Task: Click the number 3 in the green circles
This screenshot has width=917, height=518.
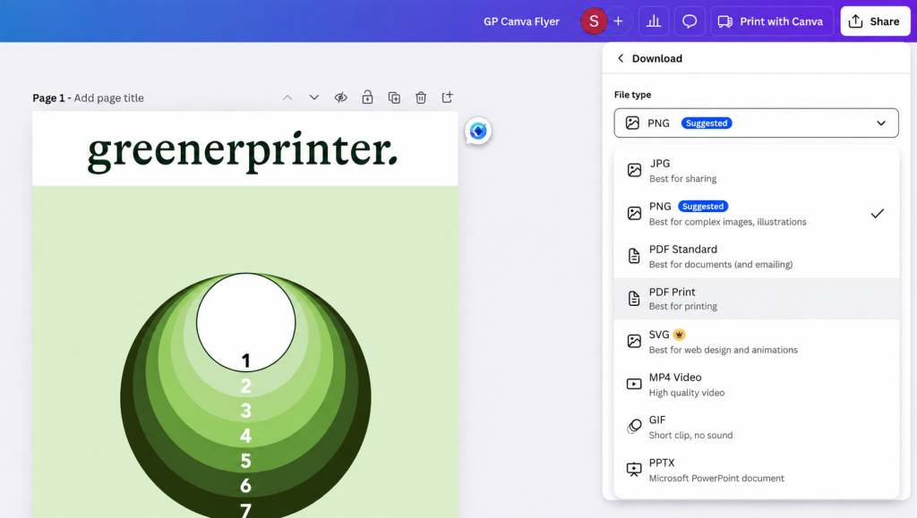Action: click(x=245, y=411)
